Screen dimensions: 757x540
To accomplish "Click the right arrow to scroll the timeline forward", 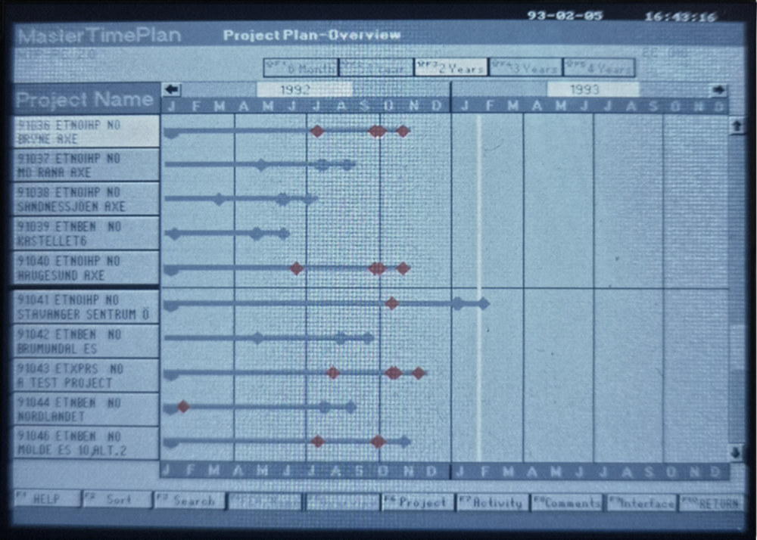I will click(719, 90).
